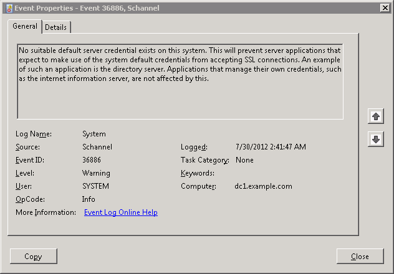Click the Event Properties title bar icon

pyautogui.click(x=8, y=7)
